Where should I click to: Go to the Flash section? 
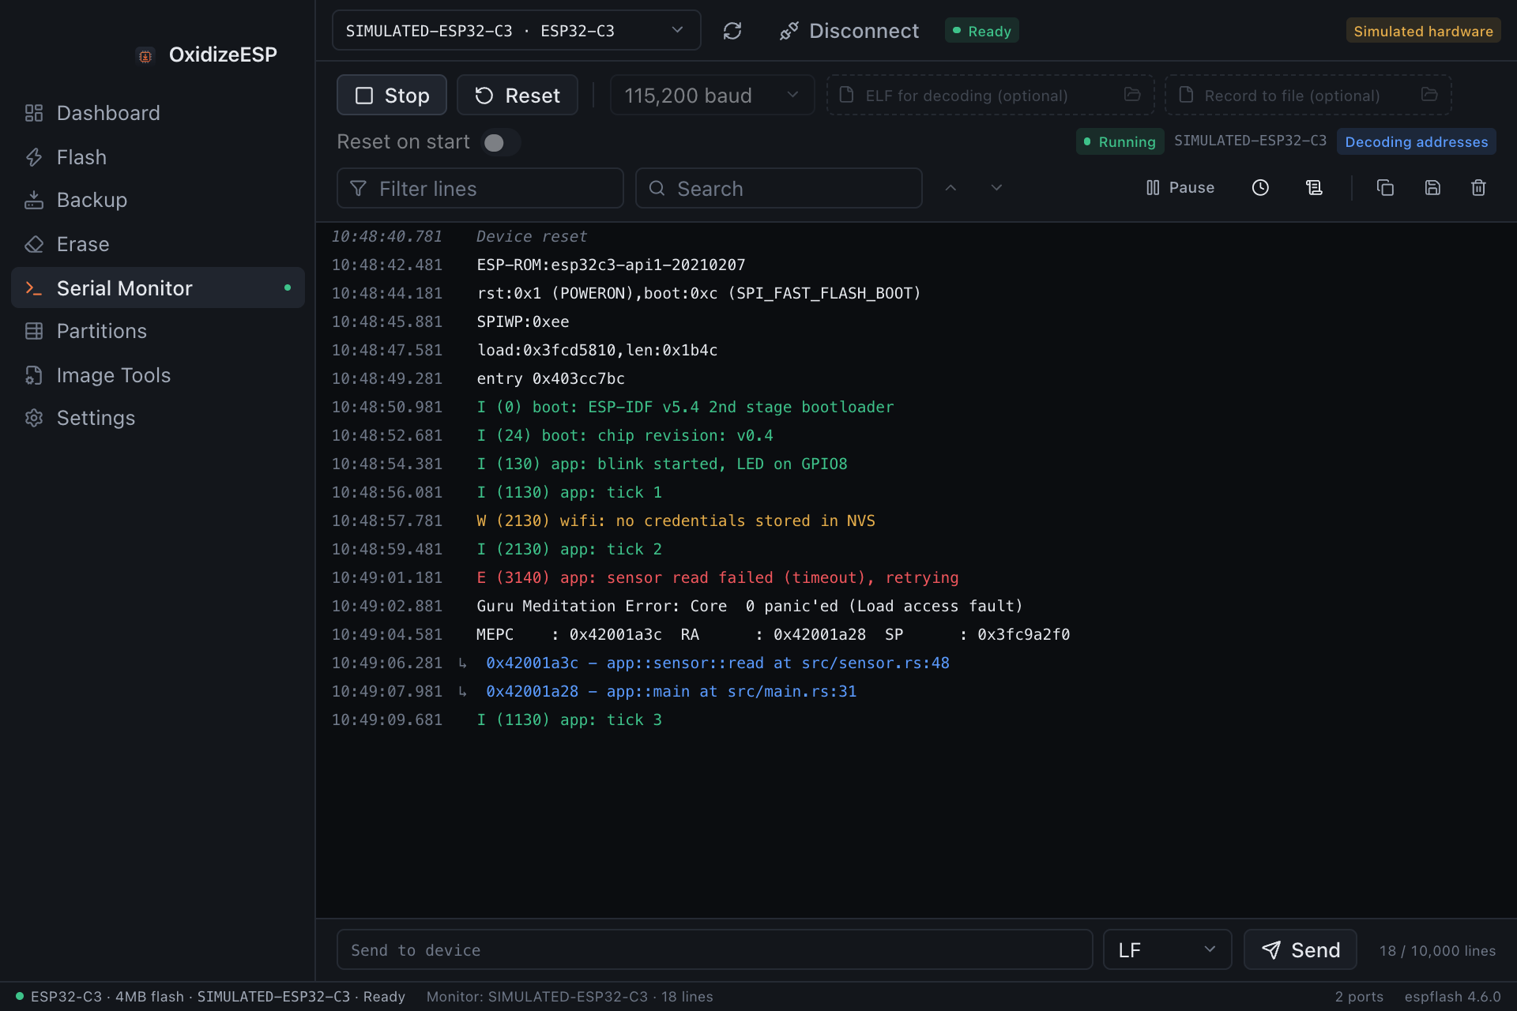click(x=158, y=157)
